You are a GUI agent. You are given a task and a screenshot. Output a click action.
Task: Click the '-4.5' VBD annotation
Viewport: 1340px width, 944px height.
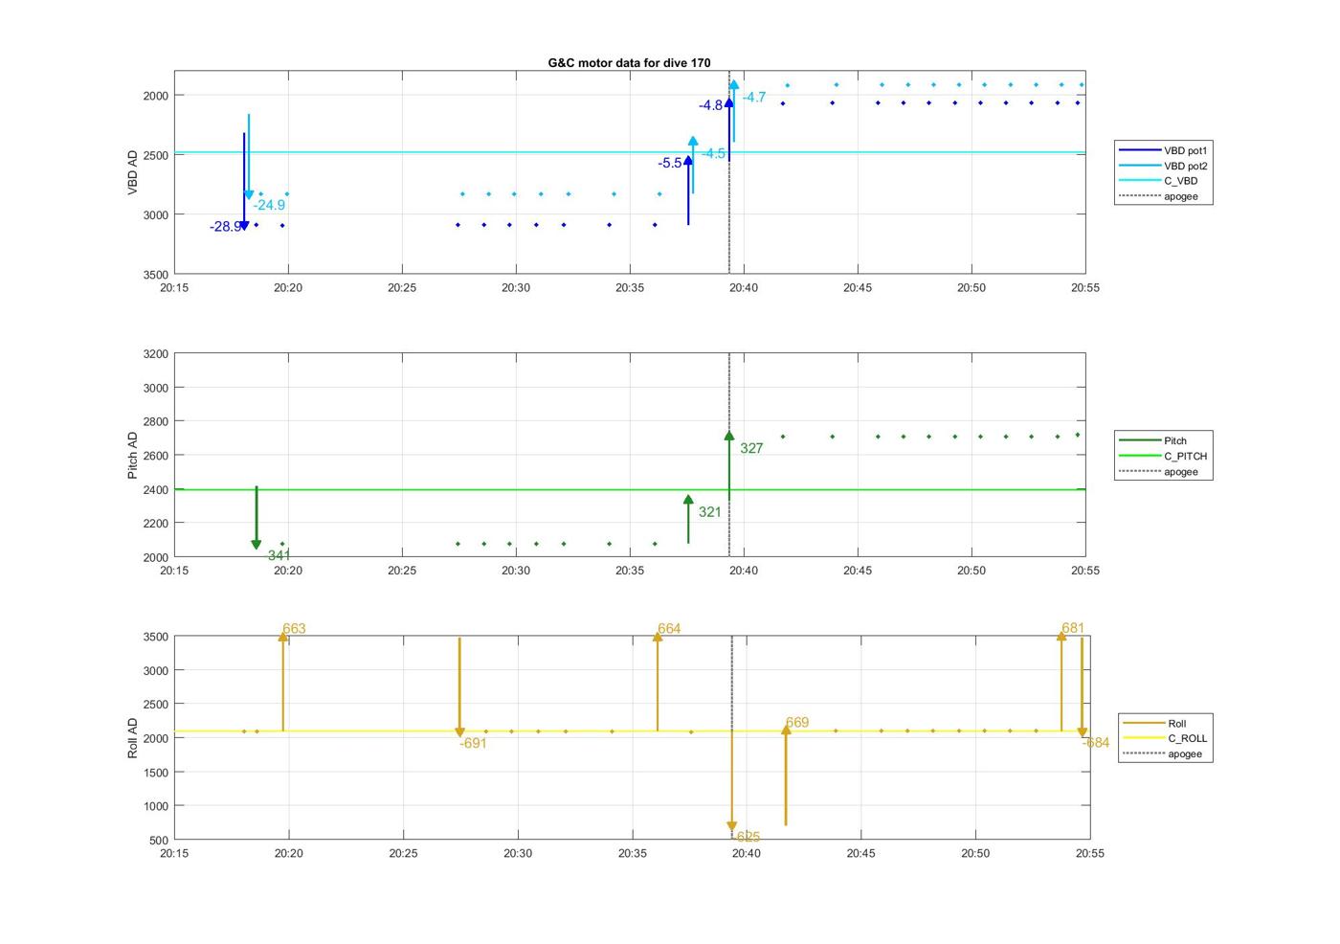click(713, 153)
